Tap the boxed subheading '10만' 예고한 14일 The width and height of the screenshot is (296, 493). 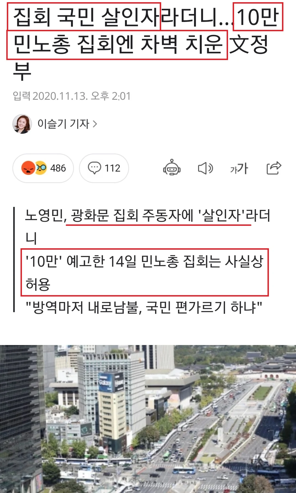145,272
